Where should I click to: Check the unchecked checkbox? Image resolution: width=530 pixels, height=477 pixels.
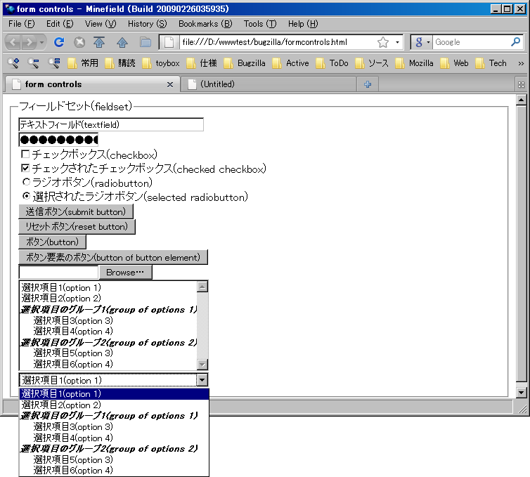[25, 155]
